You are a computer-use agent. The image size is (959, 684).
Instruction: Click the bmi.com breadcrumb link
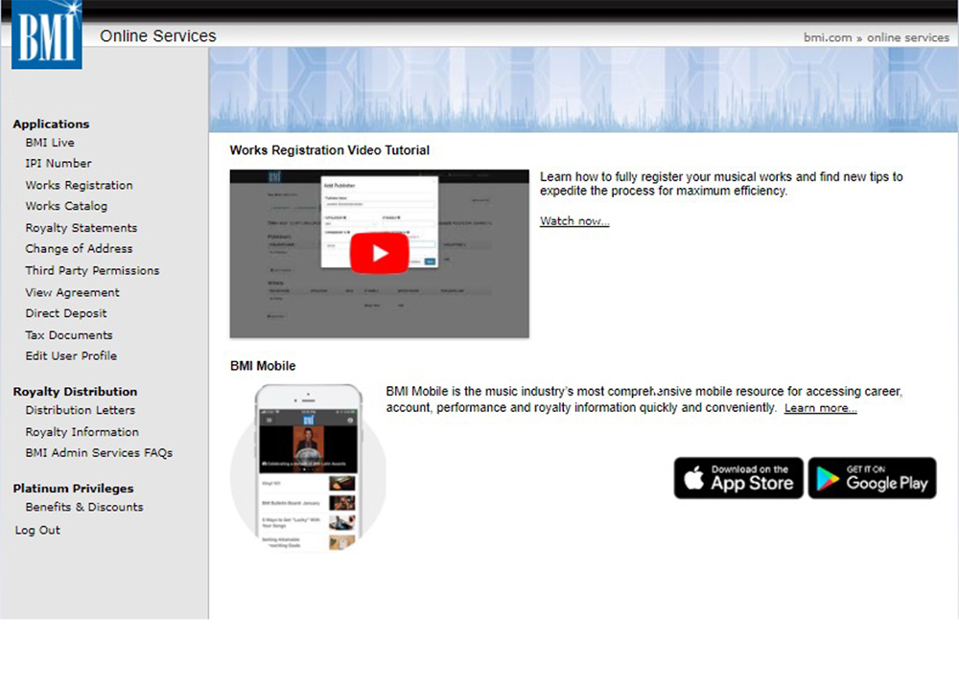(x=828, y=37)
